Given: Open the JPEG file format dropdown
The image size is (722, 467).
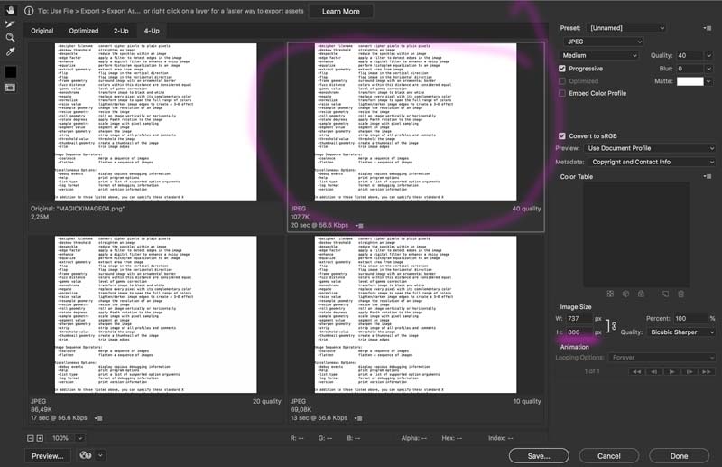Looking at the screenshot, I should coord(603,42).
